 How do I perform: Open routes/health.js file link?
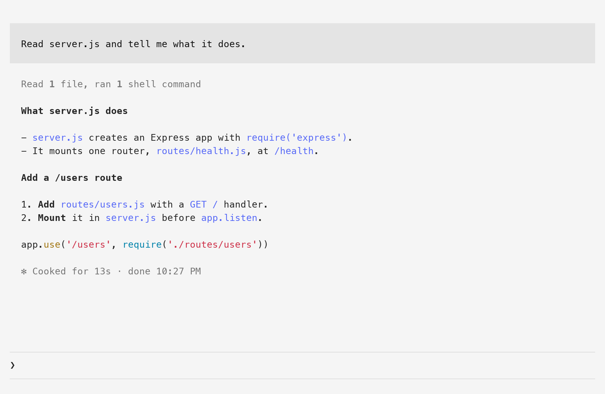201,151
